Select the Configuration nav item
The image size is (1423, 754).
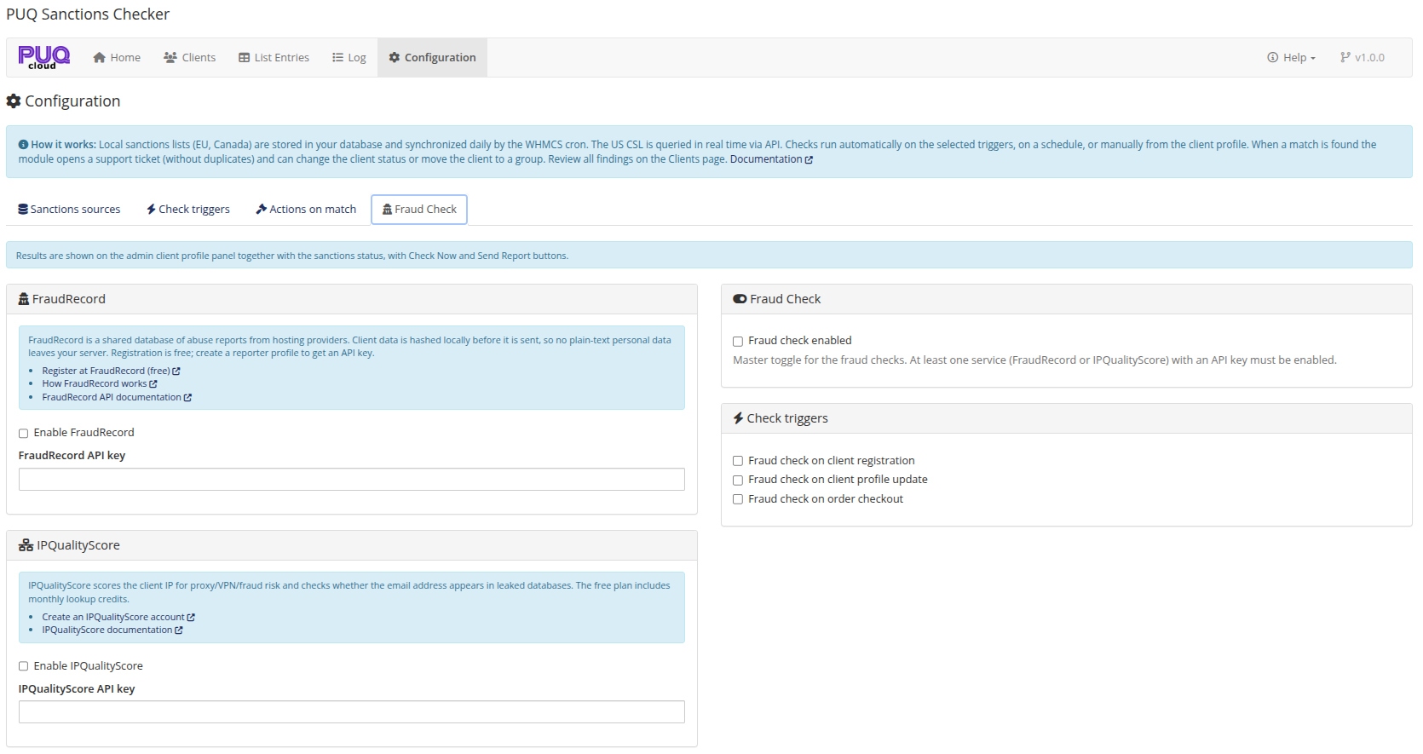pos(433,57)
